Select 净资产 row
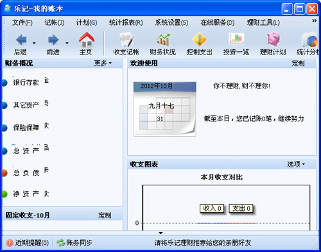The width and height of the screenshot is (321, 252). click(x=26, y=194)
